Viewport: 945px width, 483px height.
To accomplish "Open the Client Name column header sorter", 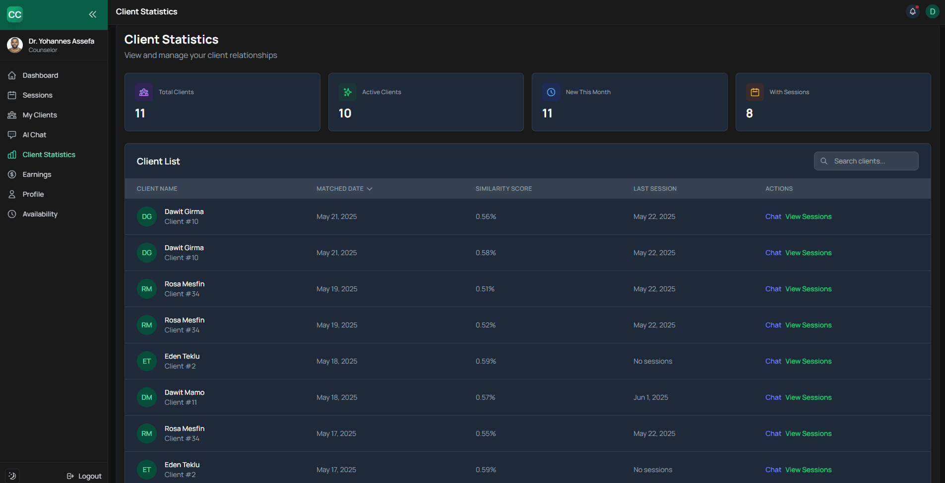I will click(157, 189).
